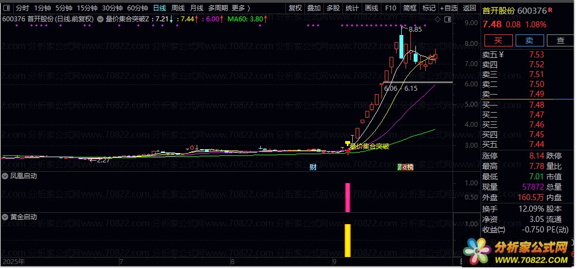This screenshot has width=577, height=269.
Task: Click the 卖五 price 7.53
Action: (536, 55)
